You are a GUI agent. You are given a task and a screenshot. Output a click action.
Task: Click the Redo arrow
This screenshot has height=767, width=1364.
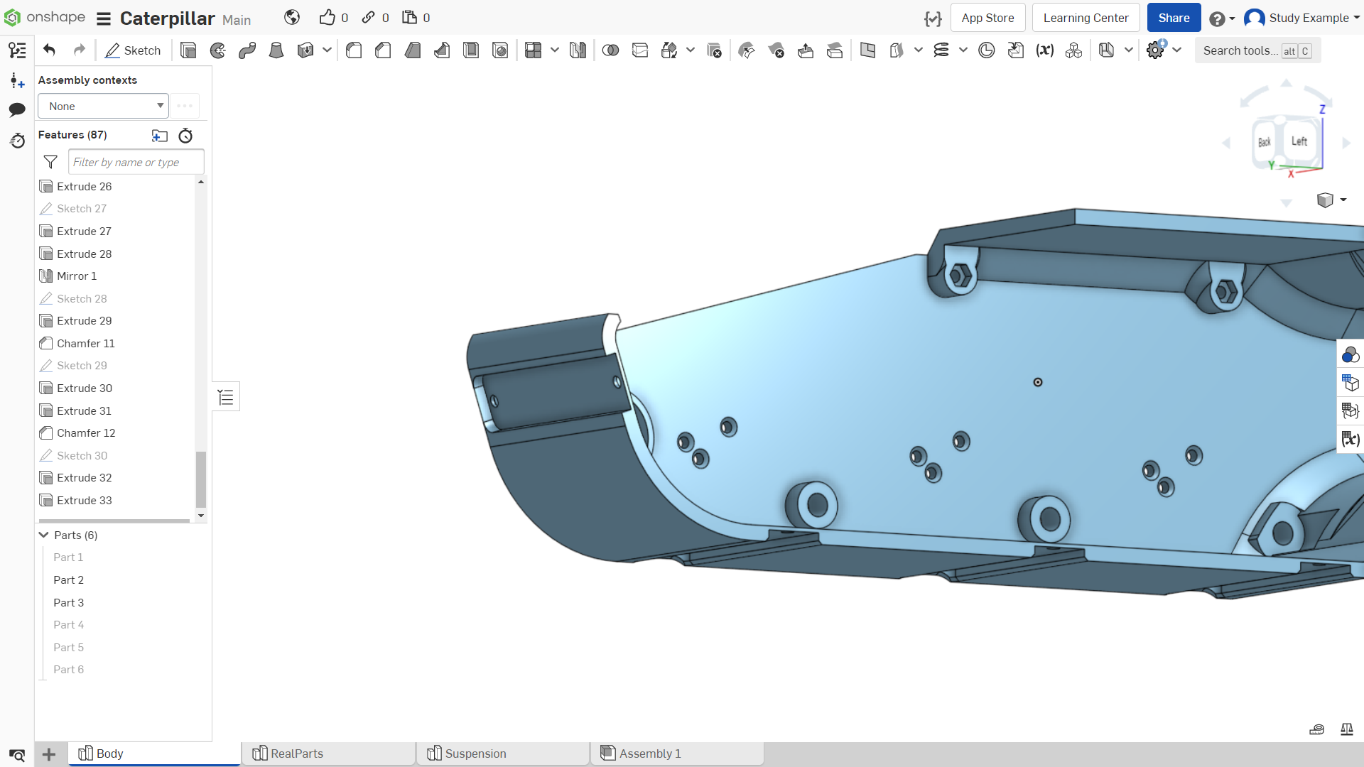point(80,50)
